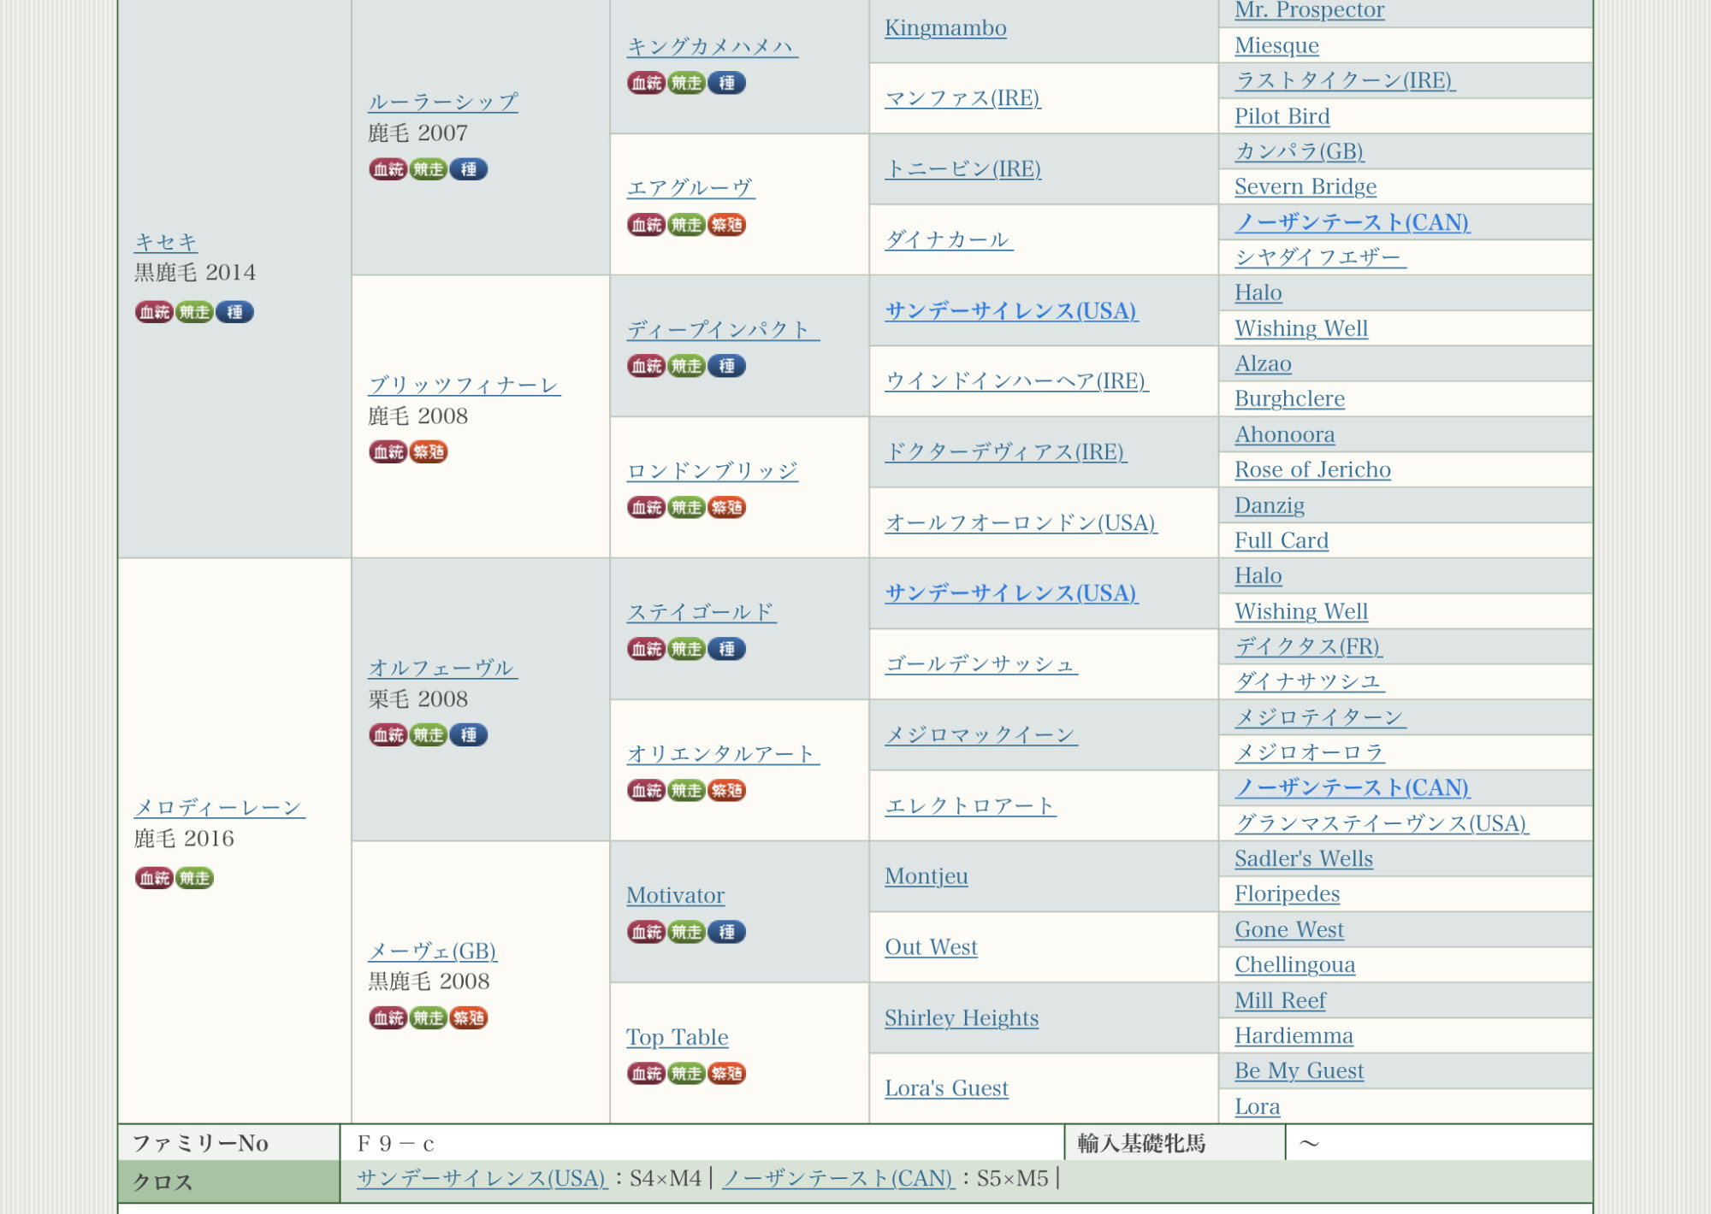Click the 種 badge under オルフェーヴル
The height and width of the screenshot is (1214, 1711).
click(469, 734)
